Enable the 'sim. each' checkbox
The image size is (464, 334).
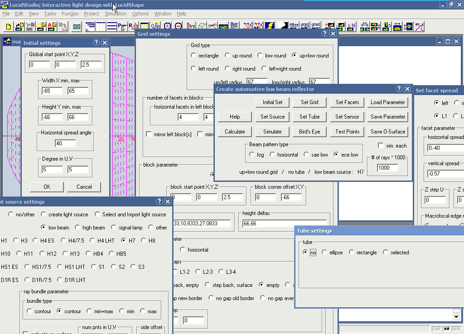[x=381, y=145]
